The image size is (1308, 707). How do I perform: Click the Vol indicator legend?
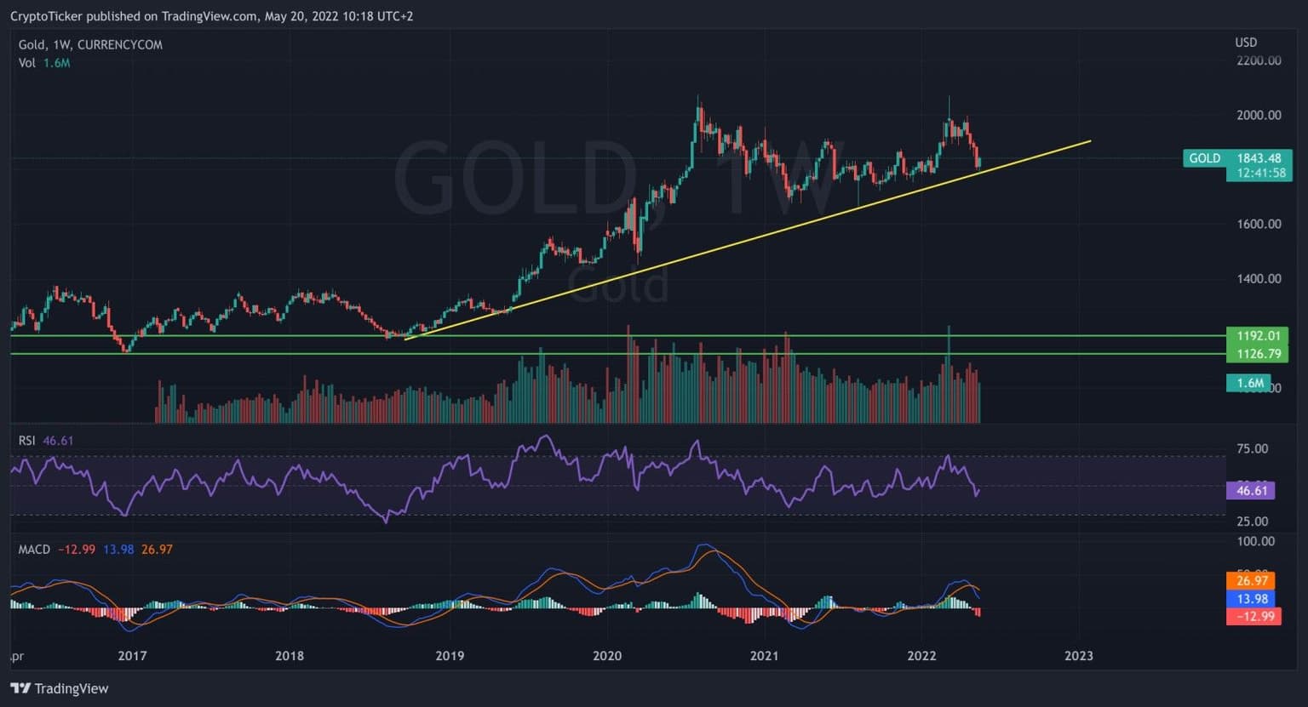point(27,63)
